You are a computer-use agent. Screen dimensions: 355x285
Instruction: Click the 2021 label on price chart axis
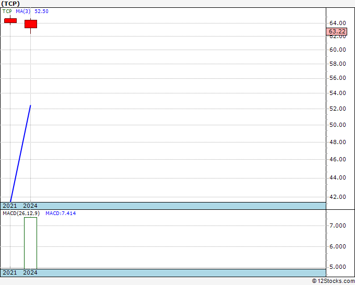click(10, 206)
